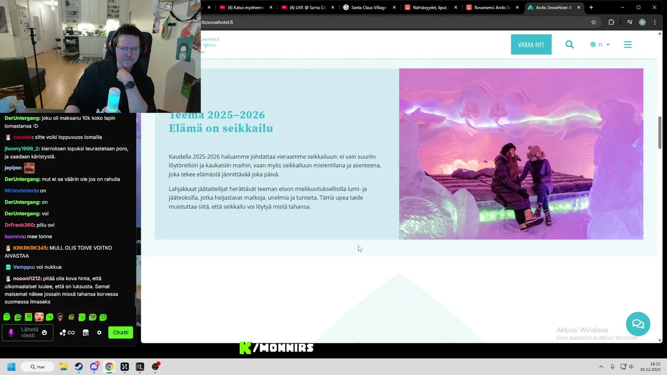The image size is (667, 375).
Task: Click the taskbar Hae search box
Action: tap(39, 367)
